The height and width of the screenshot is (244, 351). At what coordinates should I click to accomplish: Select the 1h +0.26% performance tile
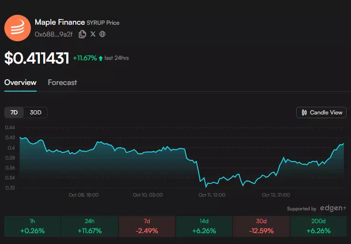tap(32, 226)
